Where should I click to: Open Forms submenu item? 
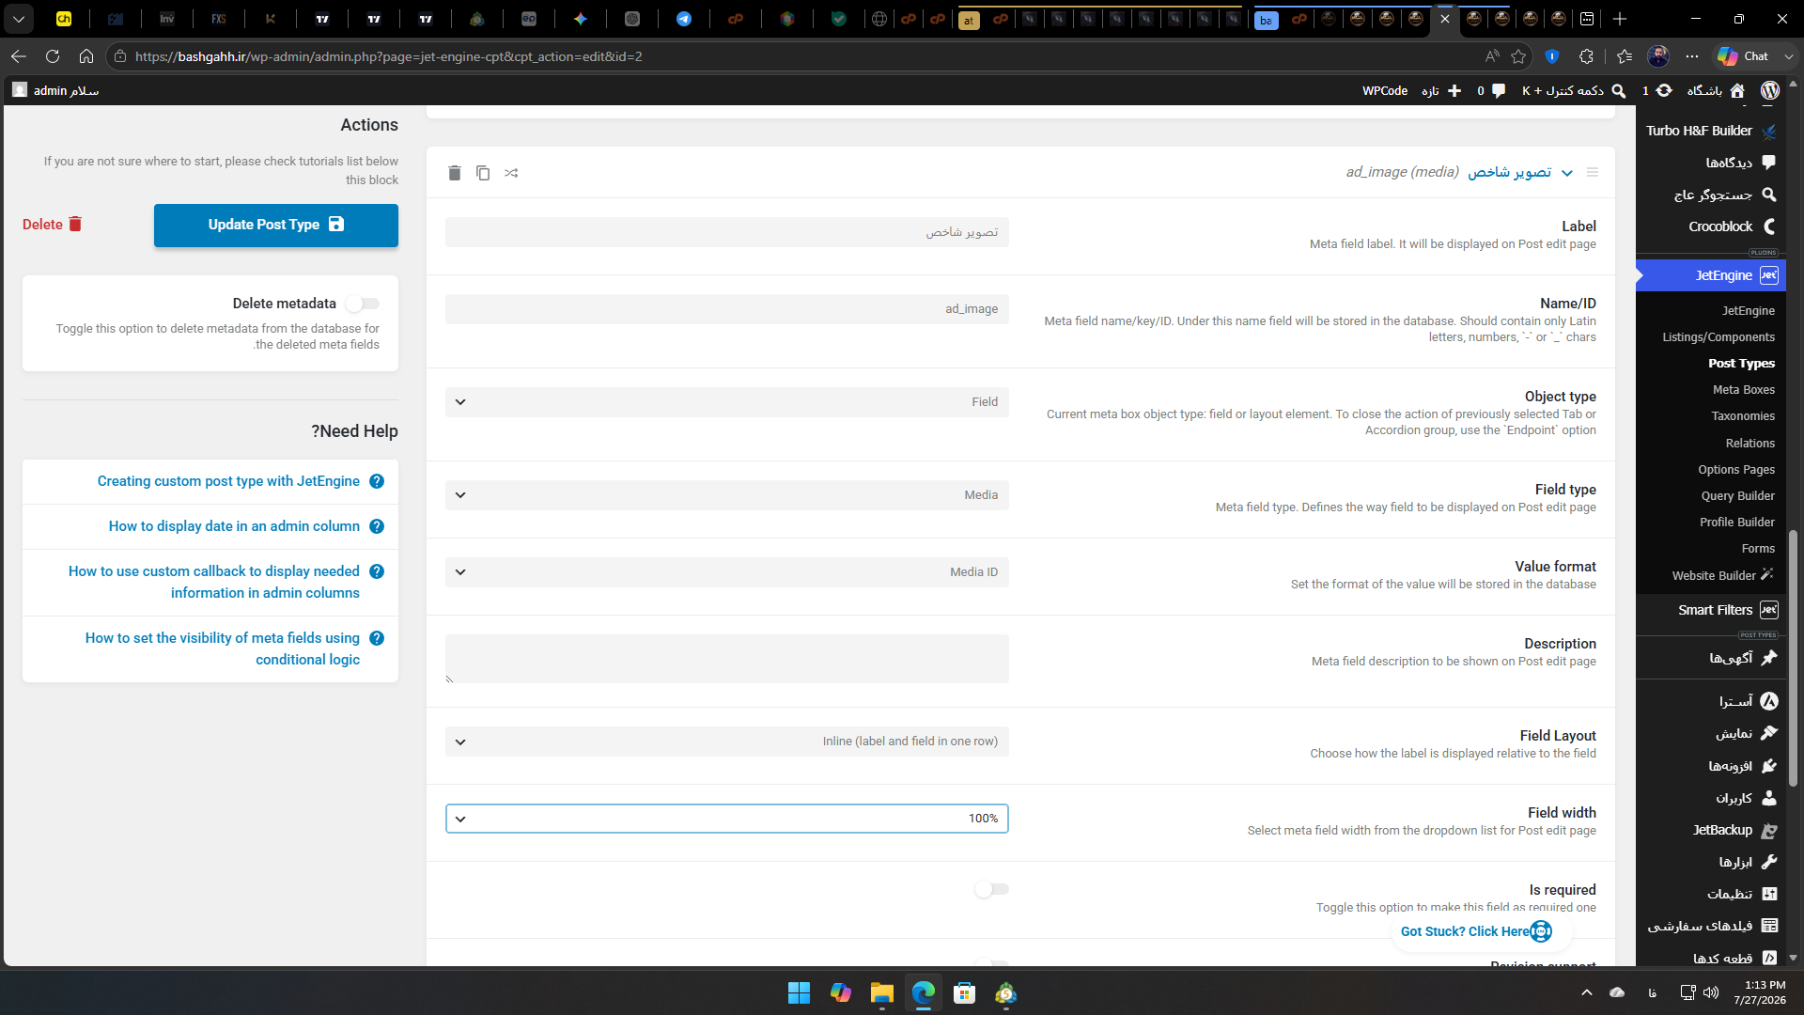coord(1758,549)
